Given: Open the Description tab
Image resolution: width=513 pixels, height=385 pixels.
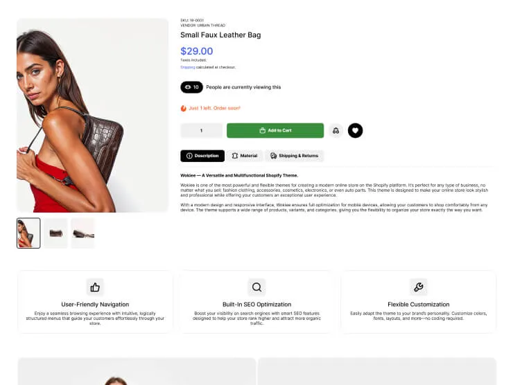Looking at the screenshot, I should [x=202, y=156].
